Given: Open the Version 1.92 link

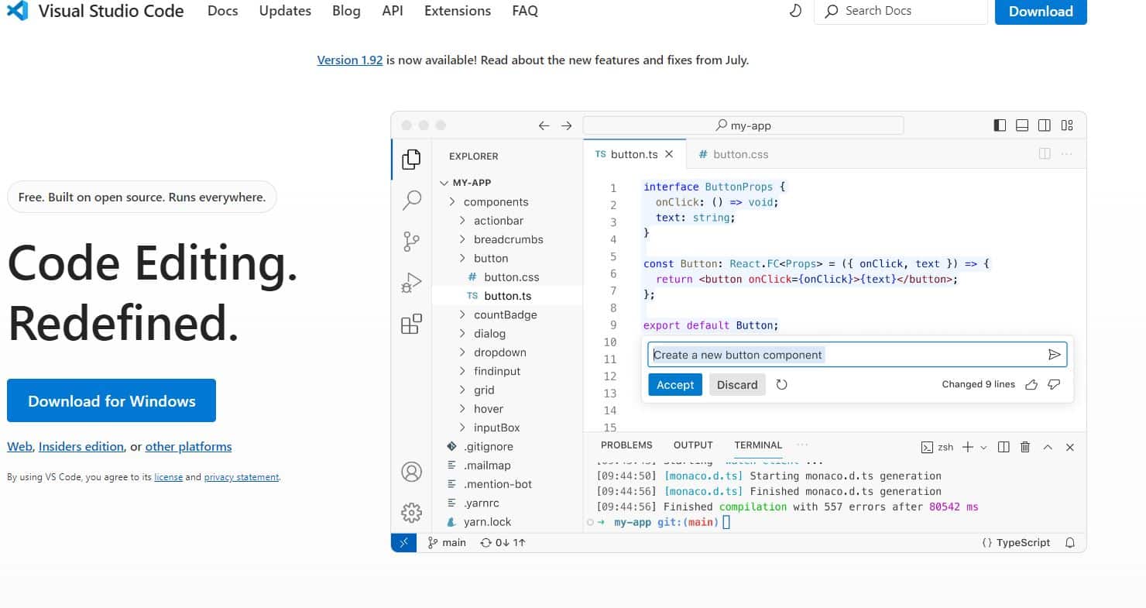Looking at the screenshot, I should click(349, 60).
